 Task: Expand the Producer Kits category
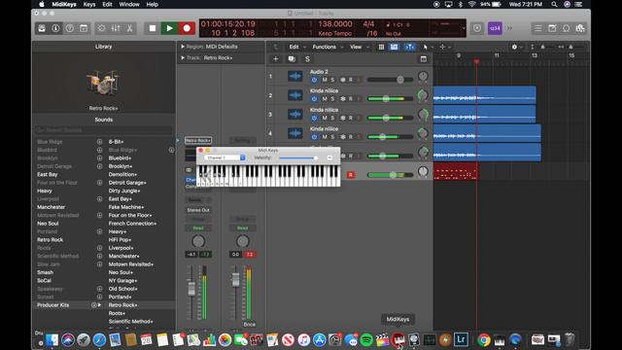[x=99, y=305]
